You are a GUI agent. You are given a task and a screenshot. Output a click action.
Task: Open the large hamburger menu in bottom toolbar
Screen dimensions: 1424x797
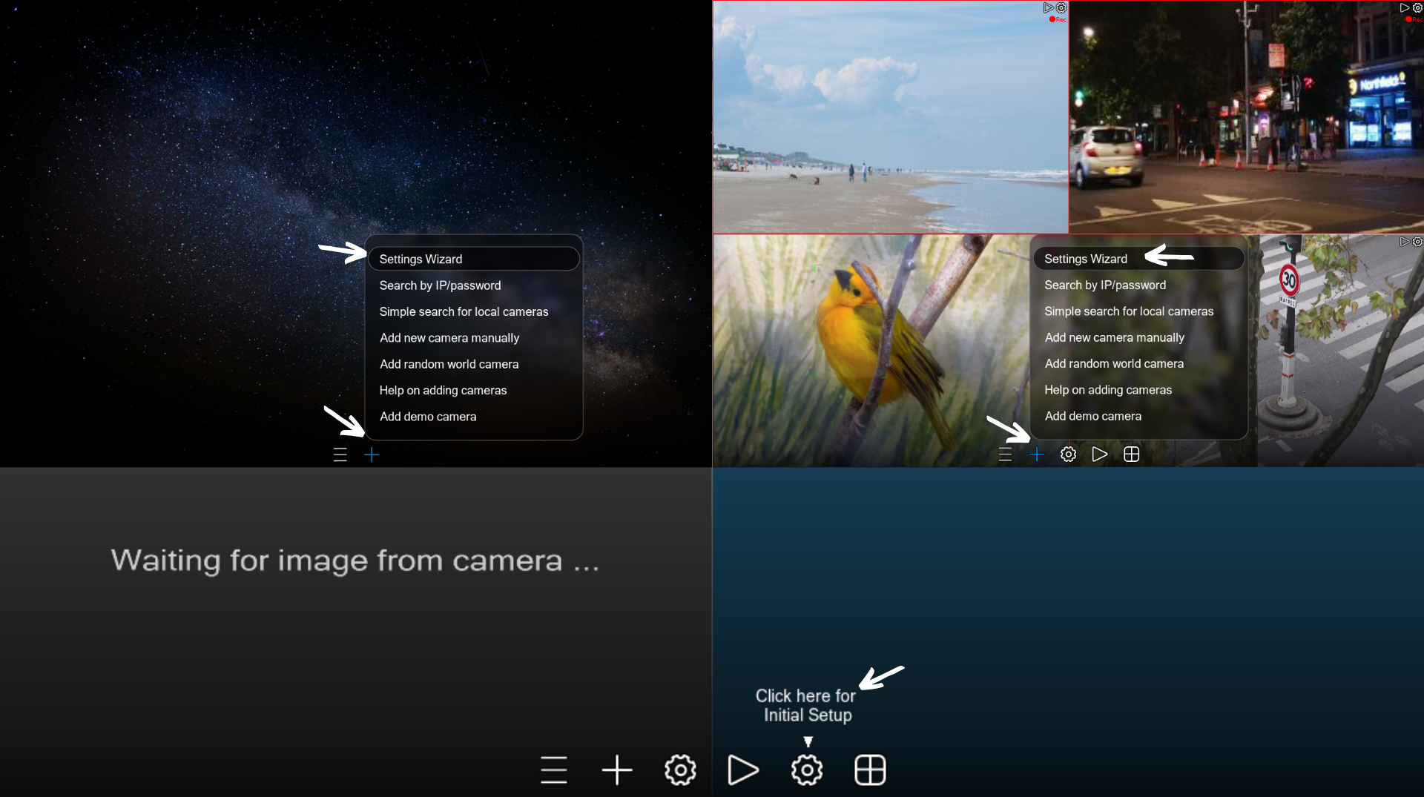click(553, 770)
